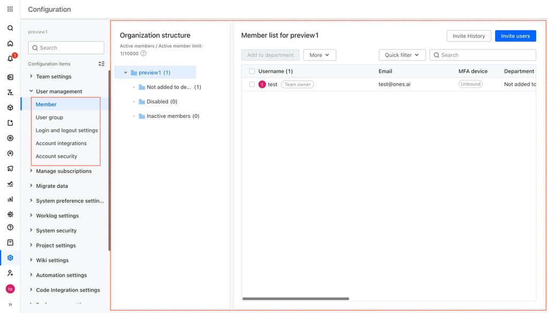Screen dimensions: 548x313
Task: Click the collapse-all configuration items icon
Action: [x=101, y=64]
